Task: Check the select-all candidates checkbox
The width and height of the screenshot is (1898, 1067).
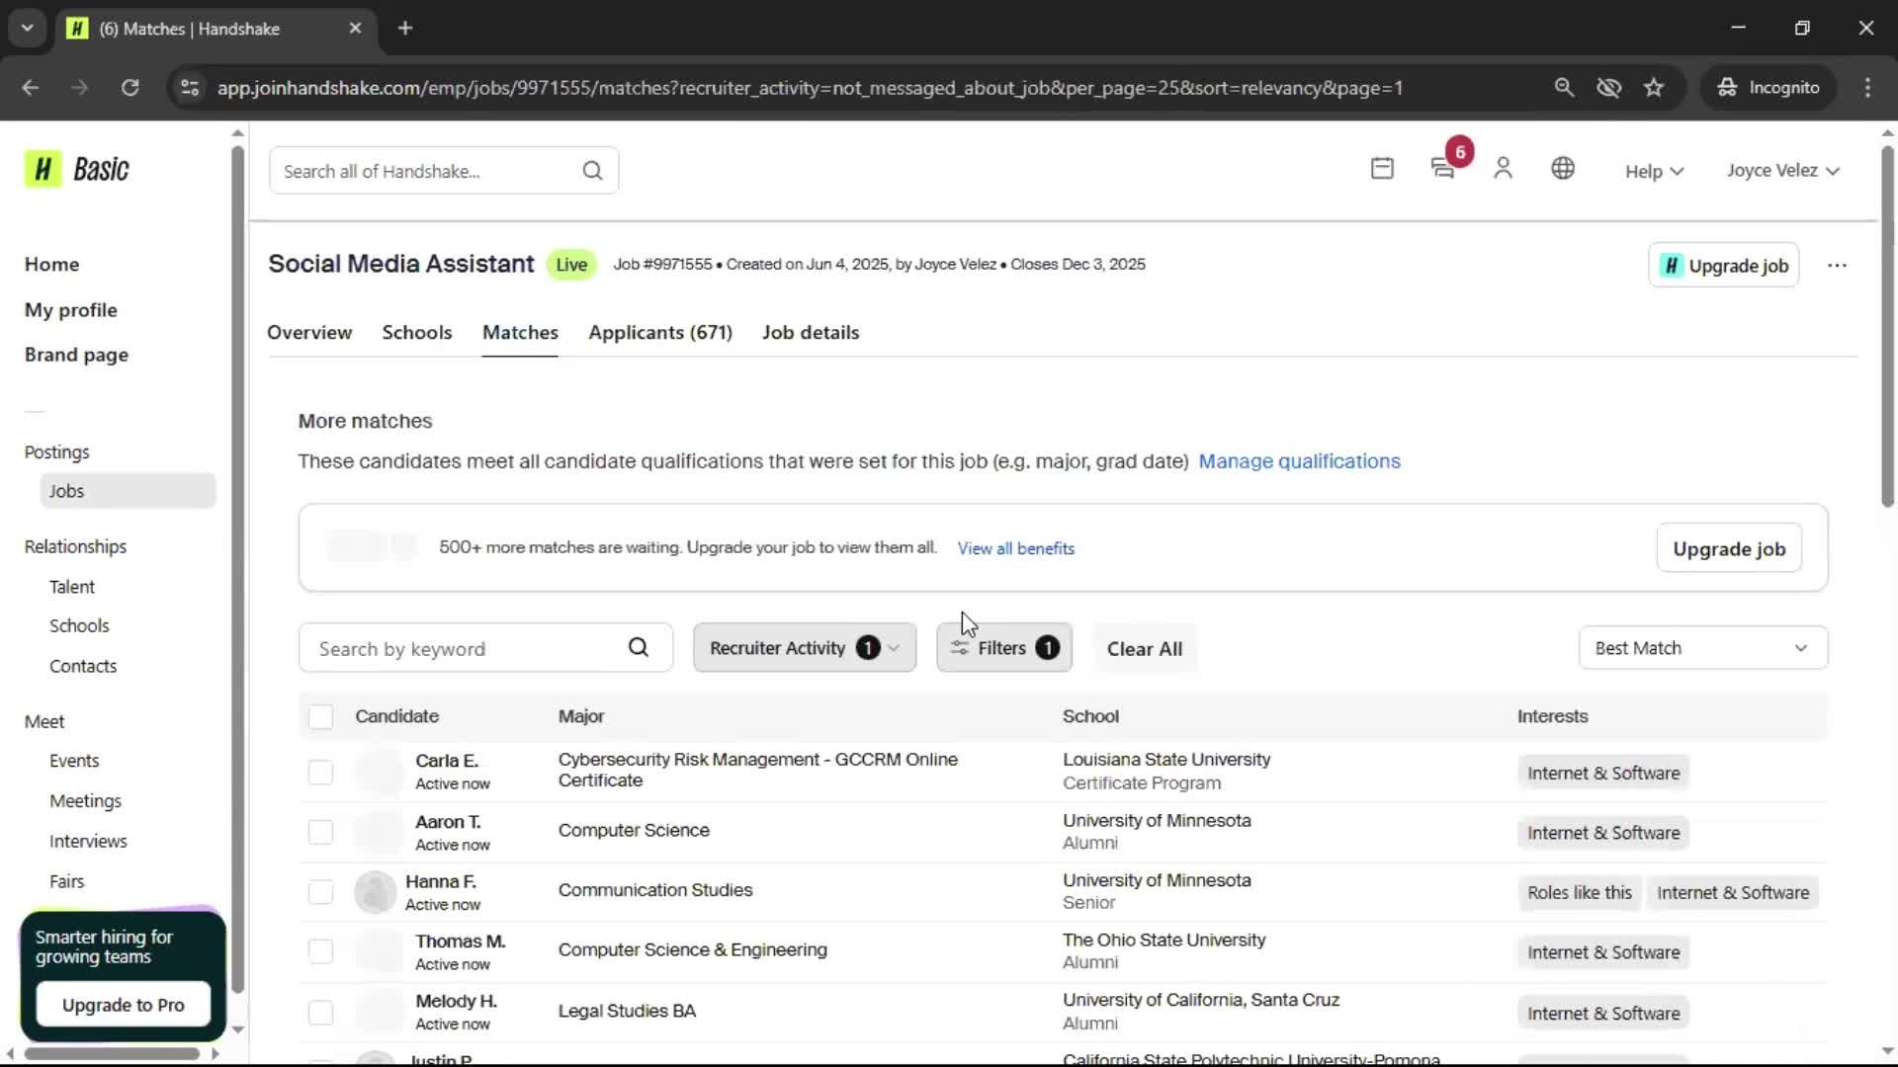Action: pyautogui.click(x=320, y=716)
